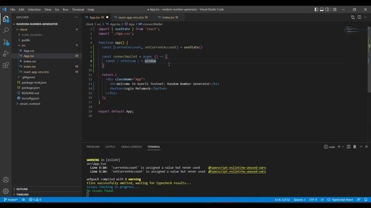The width and height of the screenshot is (371, 208).
Task: Expand the public folder
Action: [x=26, y=40]
